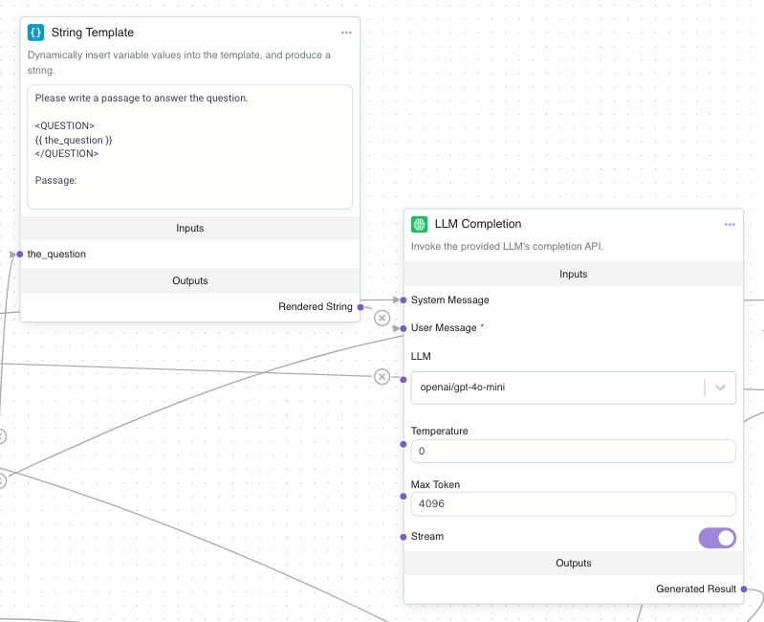The height and width of the screenshot is (622, 764).
Task: Click the LLM Completion node title
Action: pos(478,224)
